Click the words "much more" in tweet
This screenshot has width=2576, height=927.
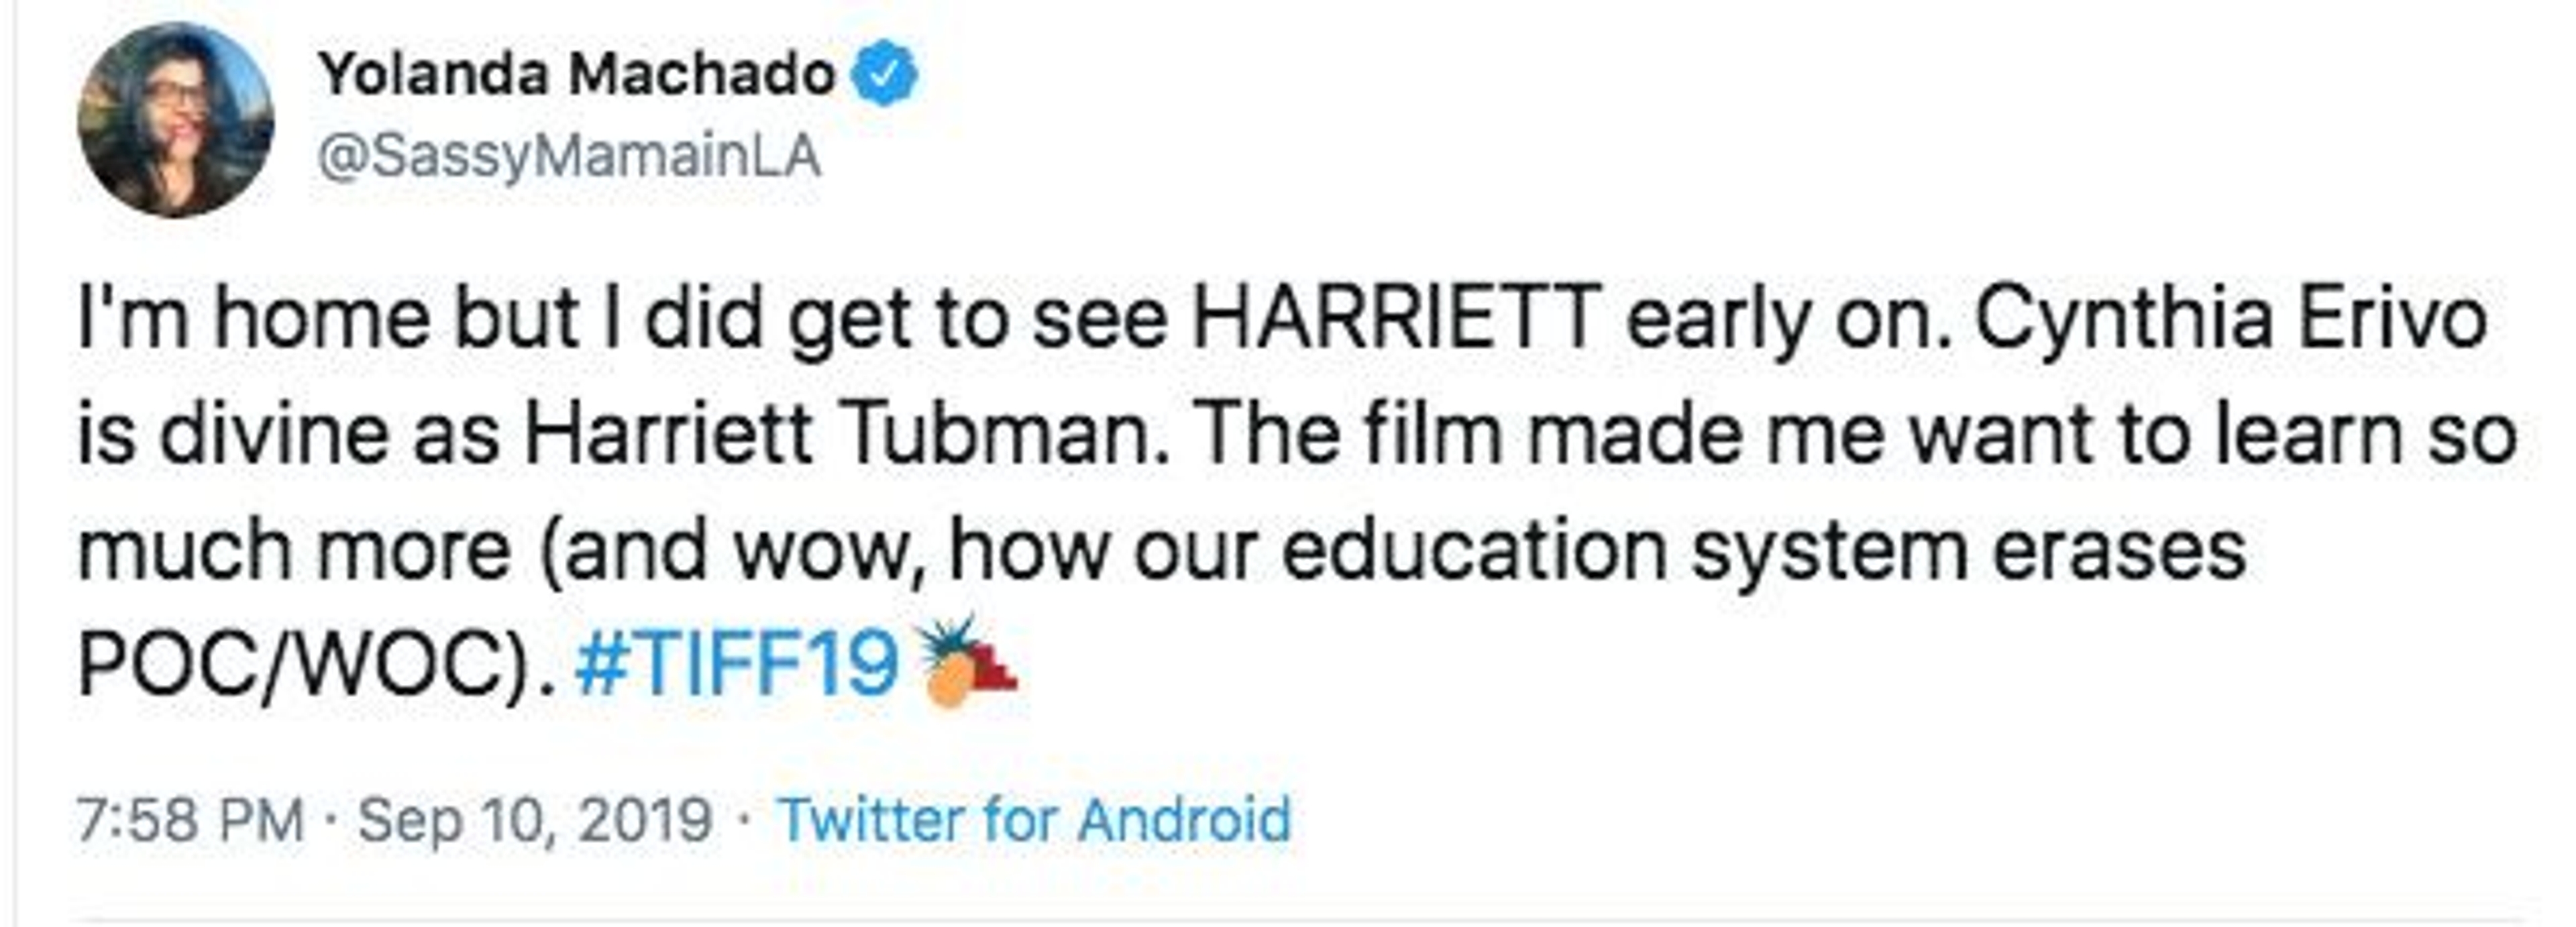coord(294,550)
